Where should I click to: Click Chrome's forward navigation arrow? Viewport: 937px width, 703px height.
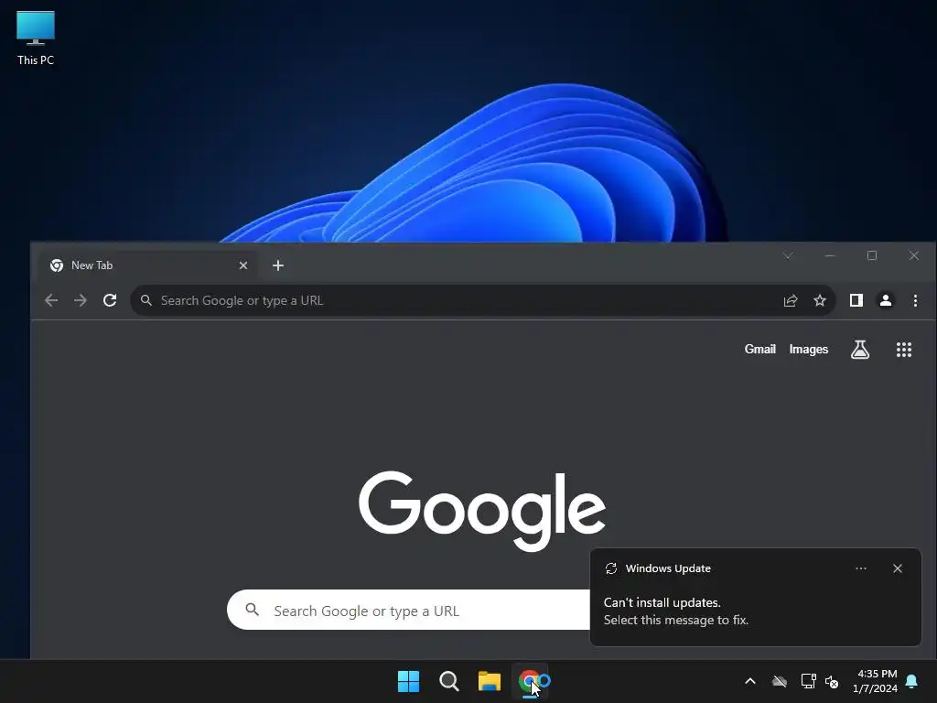(x=81, y=300)
